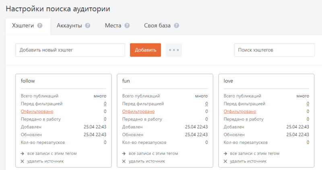
Task: Click help icon next to Хэштеги tab
Action: tap(40, 26)
